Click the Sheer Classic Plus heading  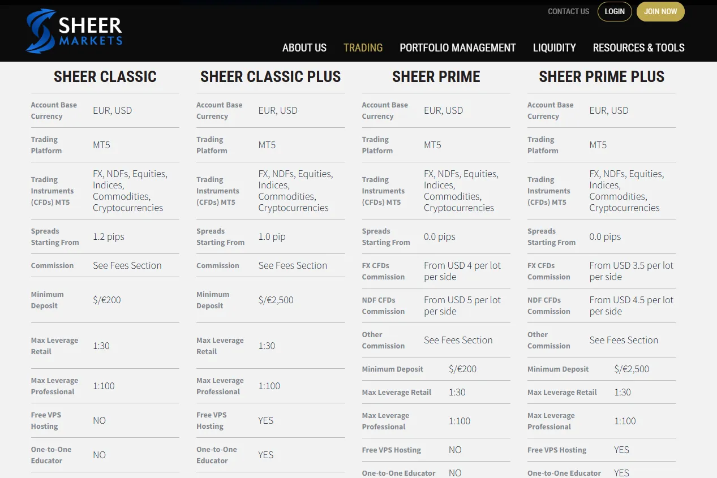click(271, 76)
